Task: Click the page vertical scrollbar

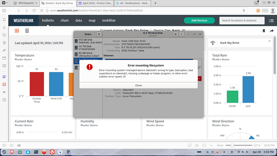Action: click(x=275, y=55)
